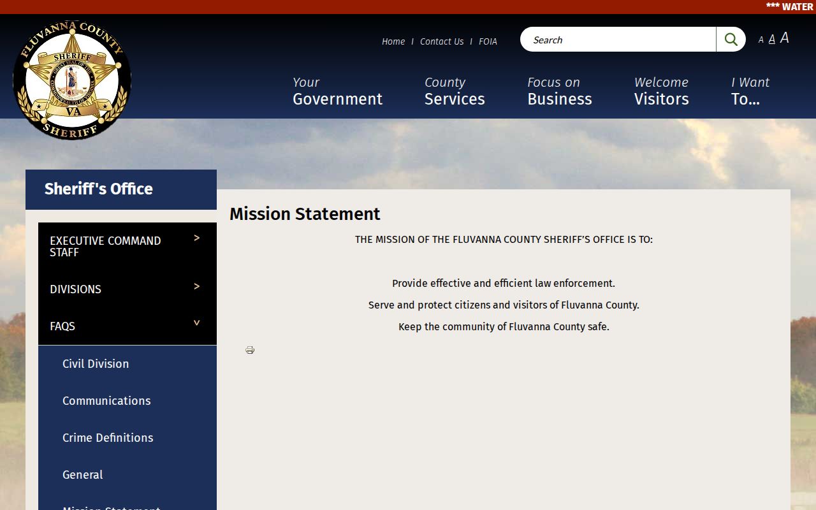Select the largest font size A
816x510 pixels.
click(784, 38)
